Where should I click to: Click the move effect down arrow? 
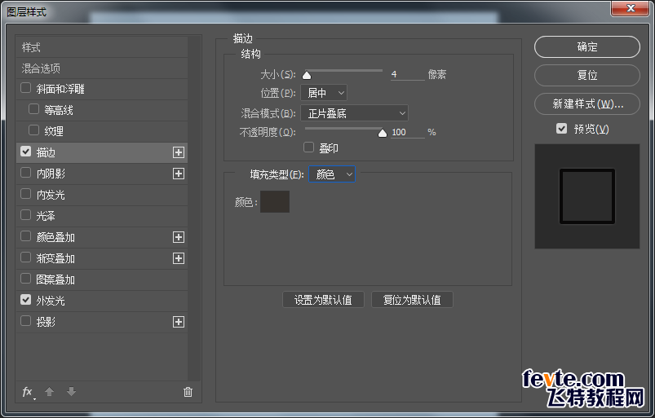71,391
